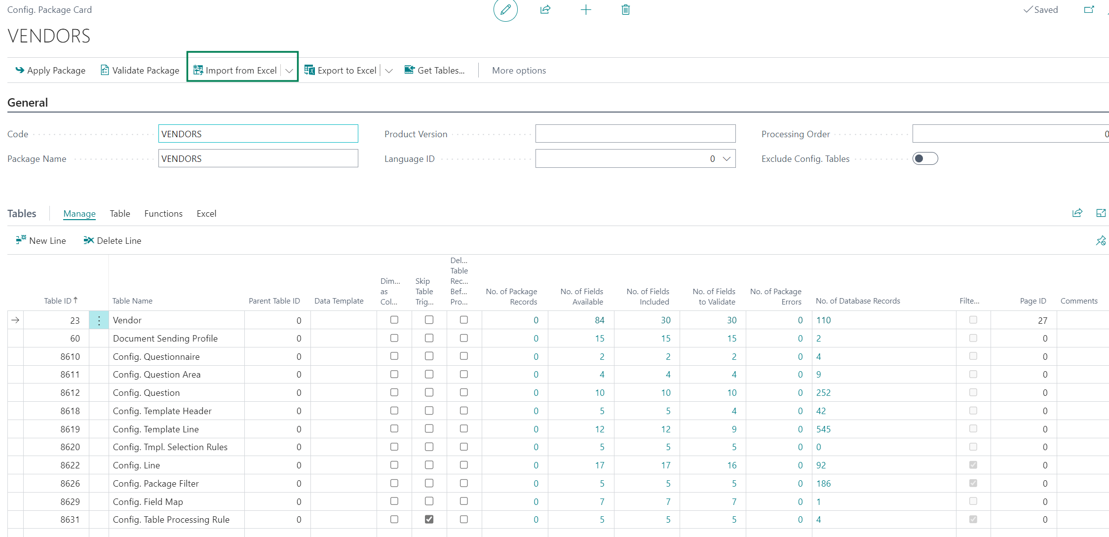The width and height of the screenshot is (1109, 537).
Task: Open the Excel tab in Tables
Action: [x=206, y=213]
